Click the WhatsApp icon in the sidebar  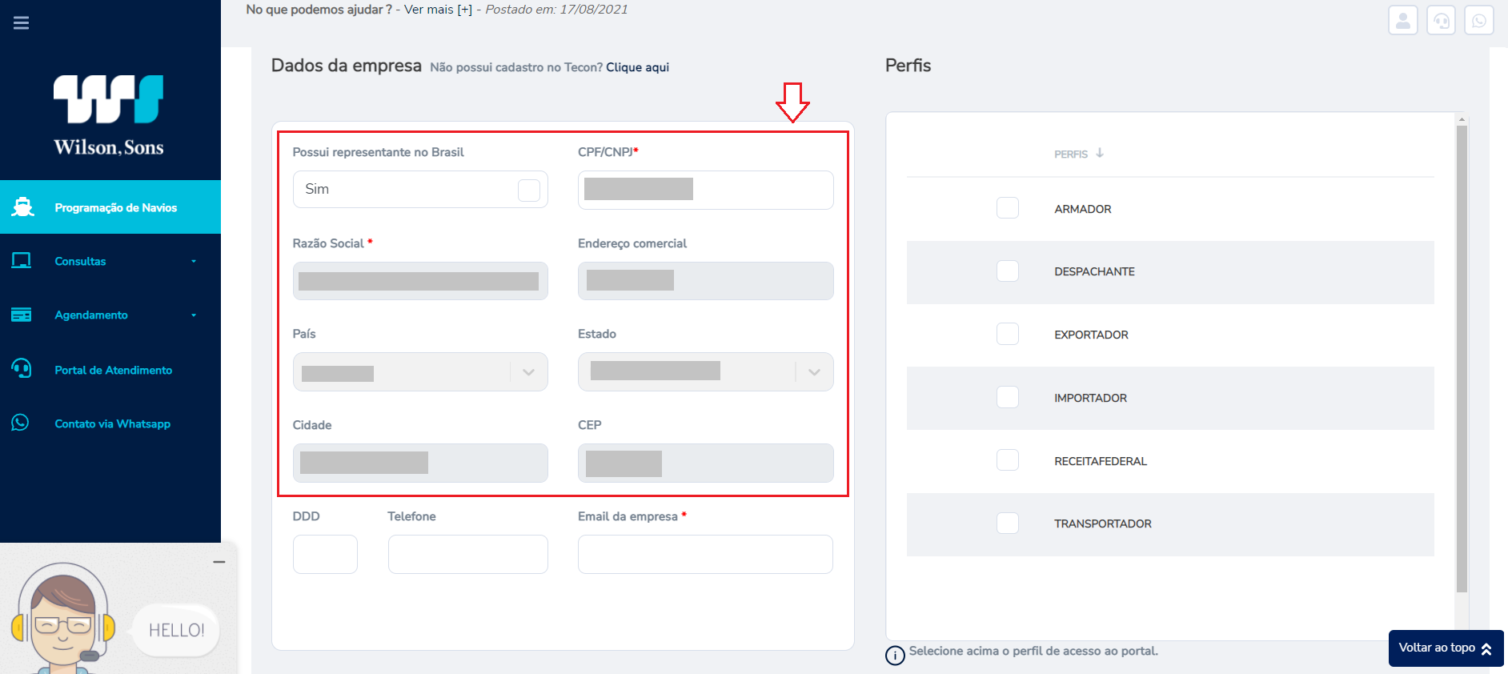[x=20, y=423]
